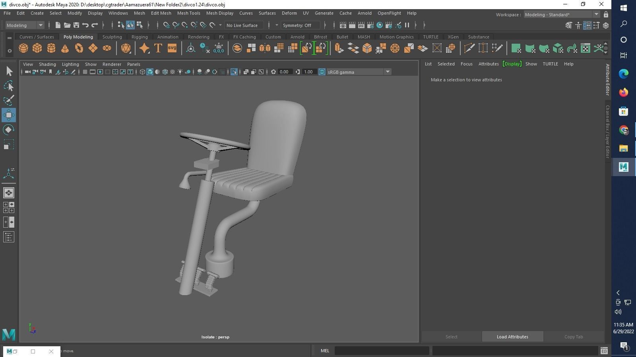The height and width of the screenshot is (357, 636).
Task: Toggle snap to curves
Action: (176, 25)
